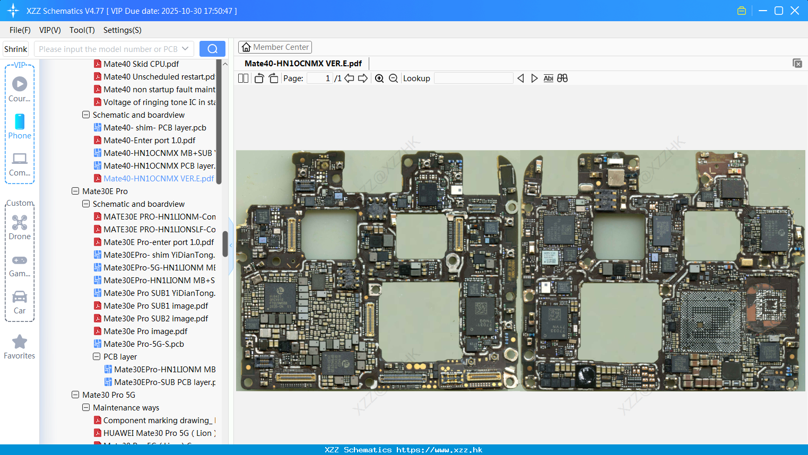Select the Phone category icon
Image resolution: width=808 pixels, height=455 pixels.
pos(20,127)
